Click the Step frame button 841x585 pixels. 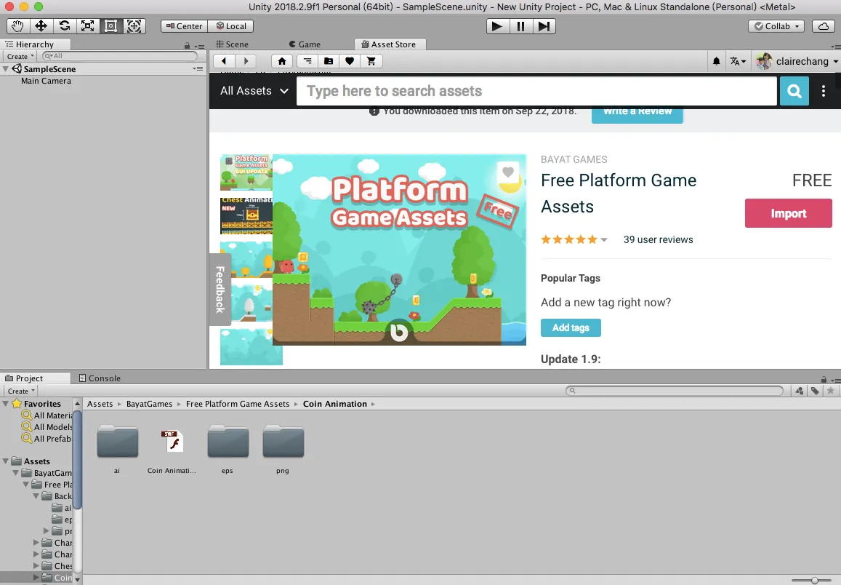544,25
